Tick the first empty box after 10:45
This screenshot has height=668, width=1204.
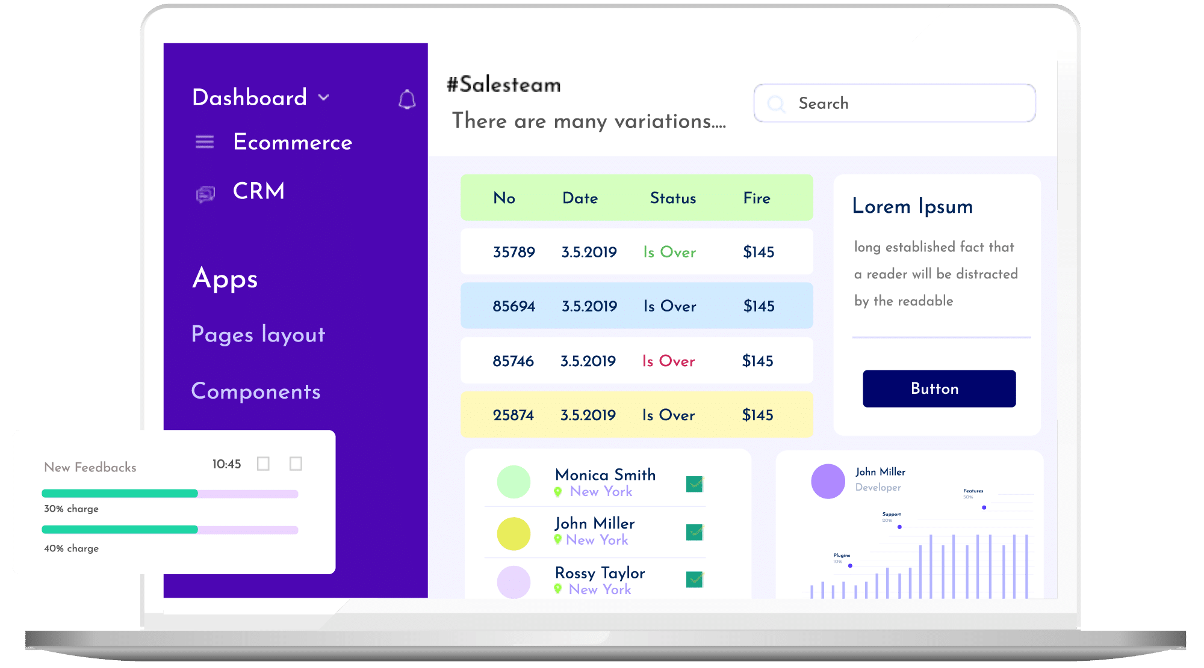pyautogui.click(x=263, y=464)
